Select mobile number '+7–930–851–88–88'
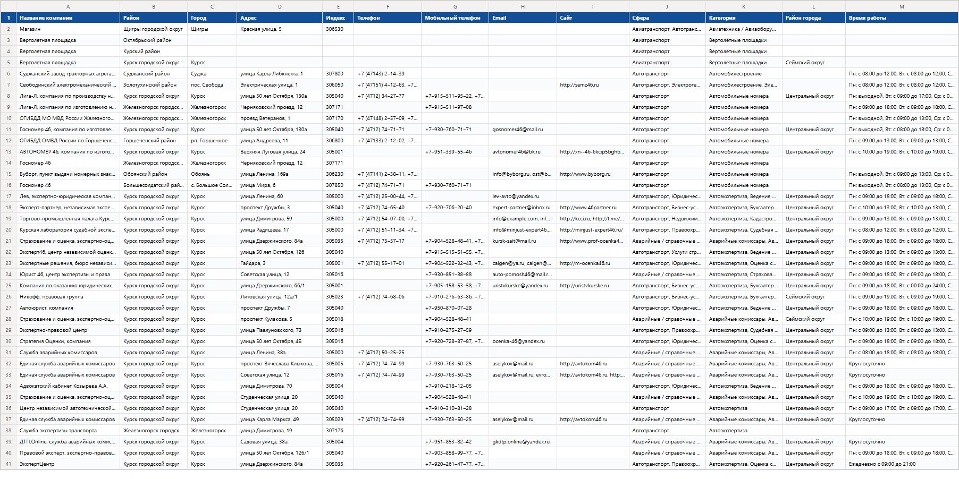The image size is (959, 479). click(x=455, y=275)
